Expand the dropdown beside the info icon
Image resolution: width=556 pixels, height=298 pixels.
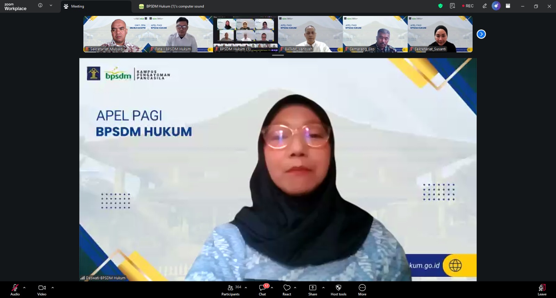tap(51, 6)
